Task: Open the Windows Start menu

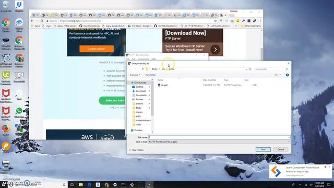Action: [4, 184]
